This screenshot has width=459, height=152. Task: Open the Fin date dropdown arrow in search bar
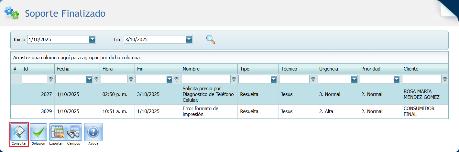click(x=189, y=39)
